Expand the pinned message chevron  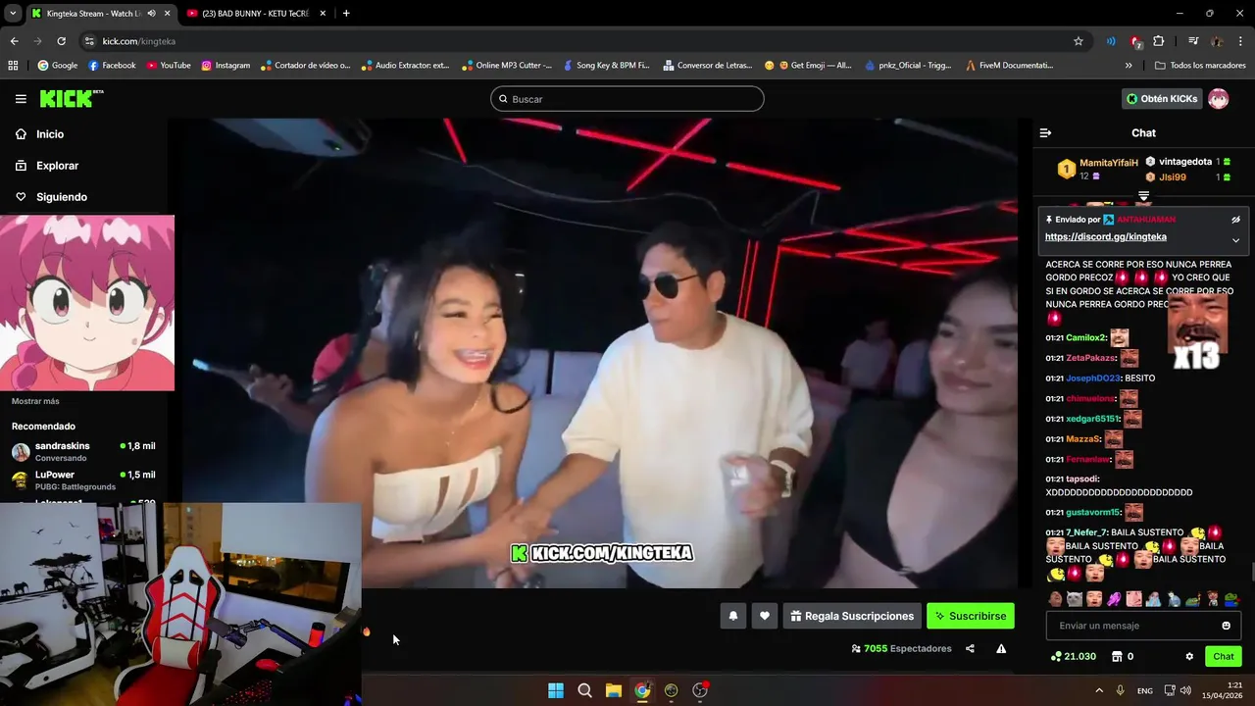coord(1235,240)
